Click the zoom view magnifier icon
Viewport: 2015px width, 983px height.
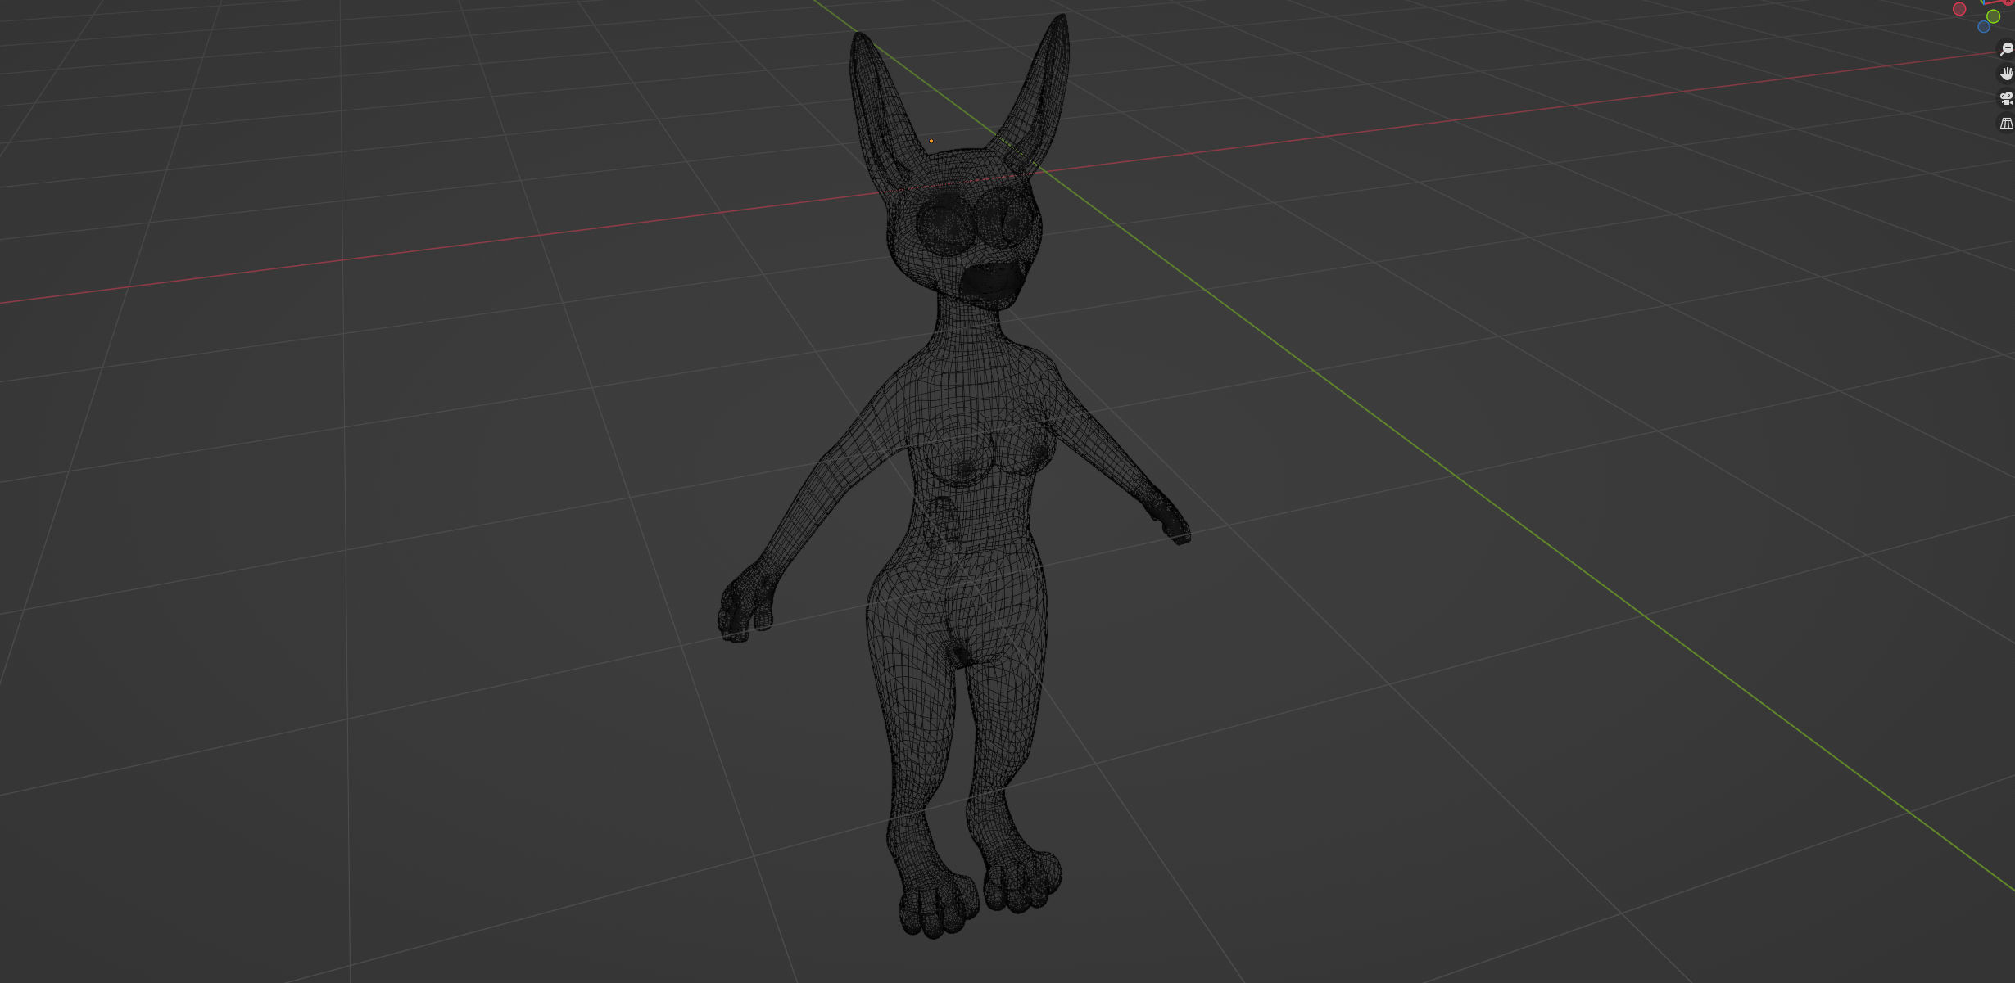click(2006, 49)
